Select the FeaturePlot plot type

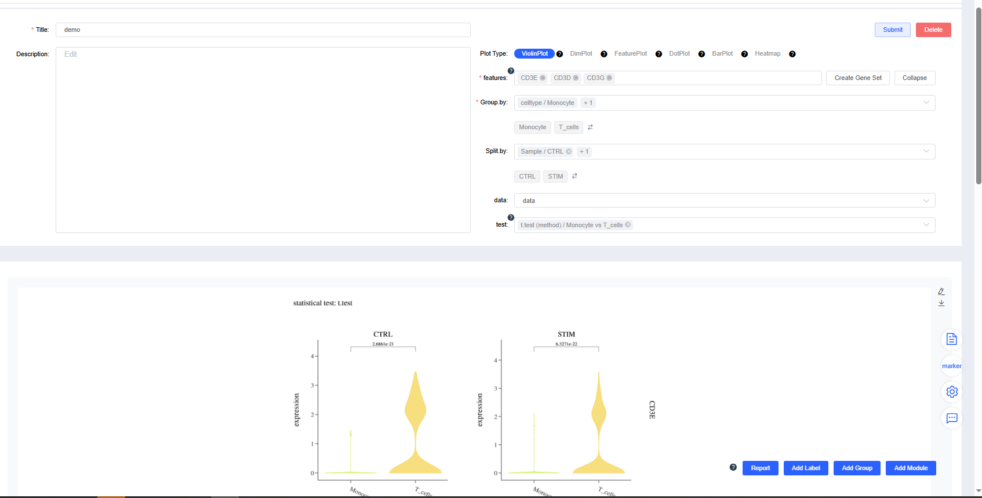click(x=630, y=54)
